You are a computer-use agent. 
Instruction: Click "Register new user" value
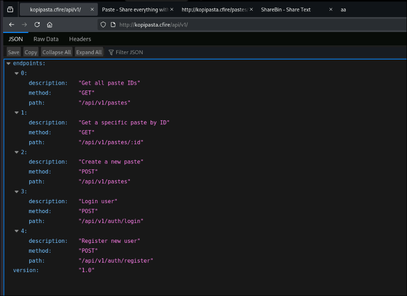click(109, 241)
